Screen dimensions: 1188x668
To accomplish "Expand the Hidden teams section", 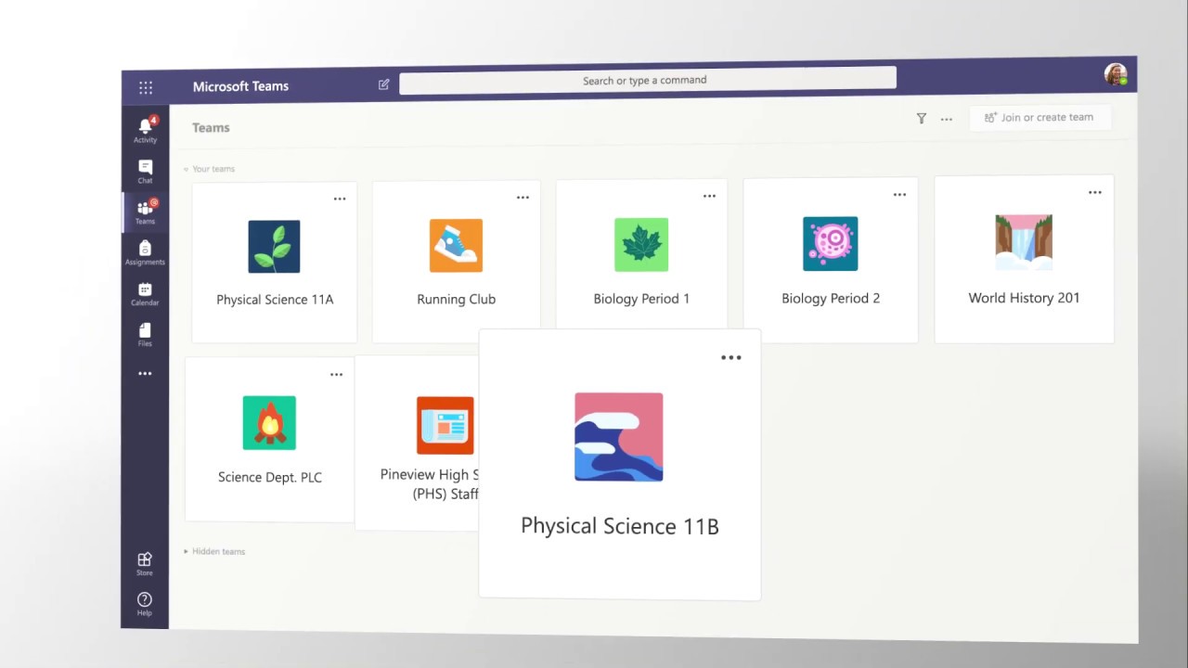I will coord(214,551).
